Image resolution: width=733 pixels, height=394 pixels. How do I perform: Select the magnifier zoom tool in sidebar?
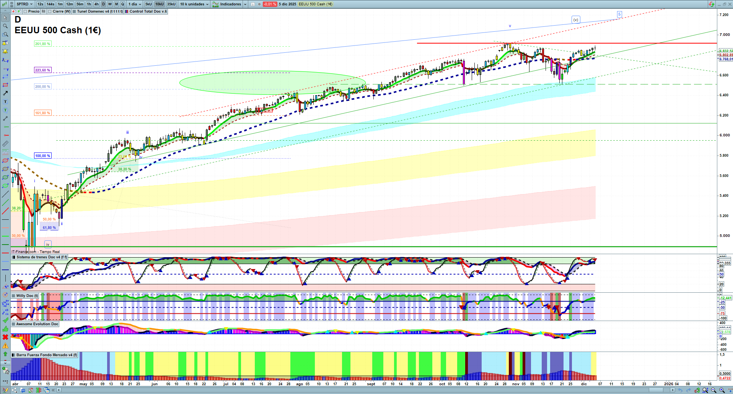5,26
